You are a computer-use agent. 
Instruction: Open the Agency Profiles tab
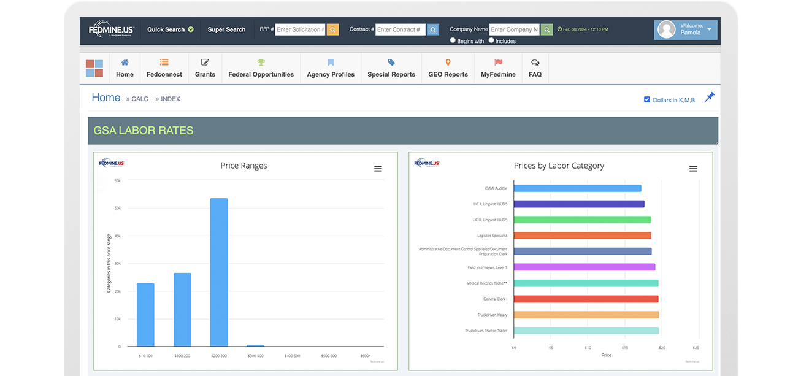[331, 68]
